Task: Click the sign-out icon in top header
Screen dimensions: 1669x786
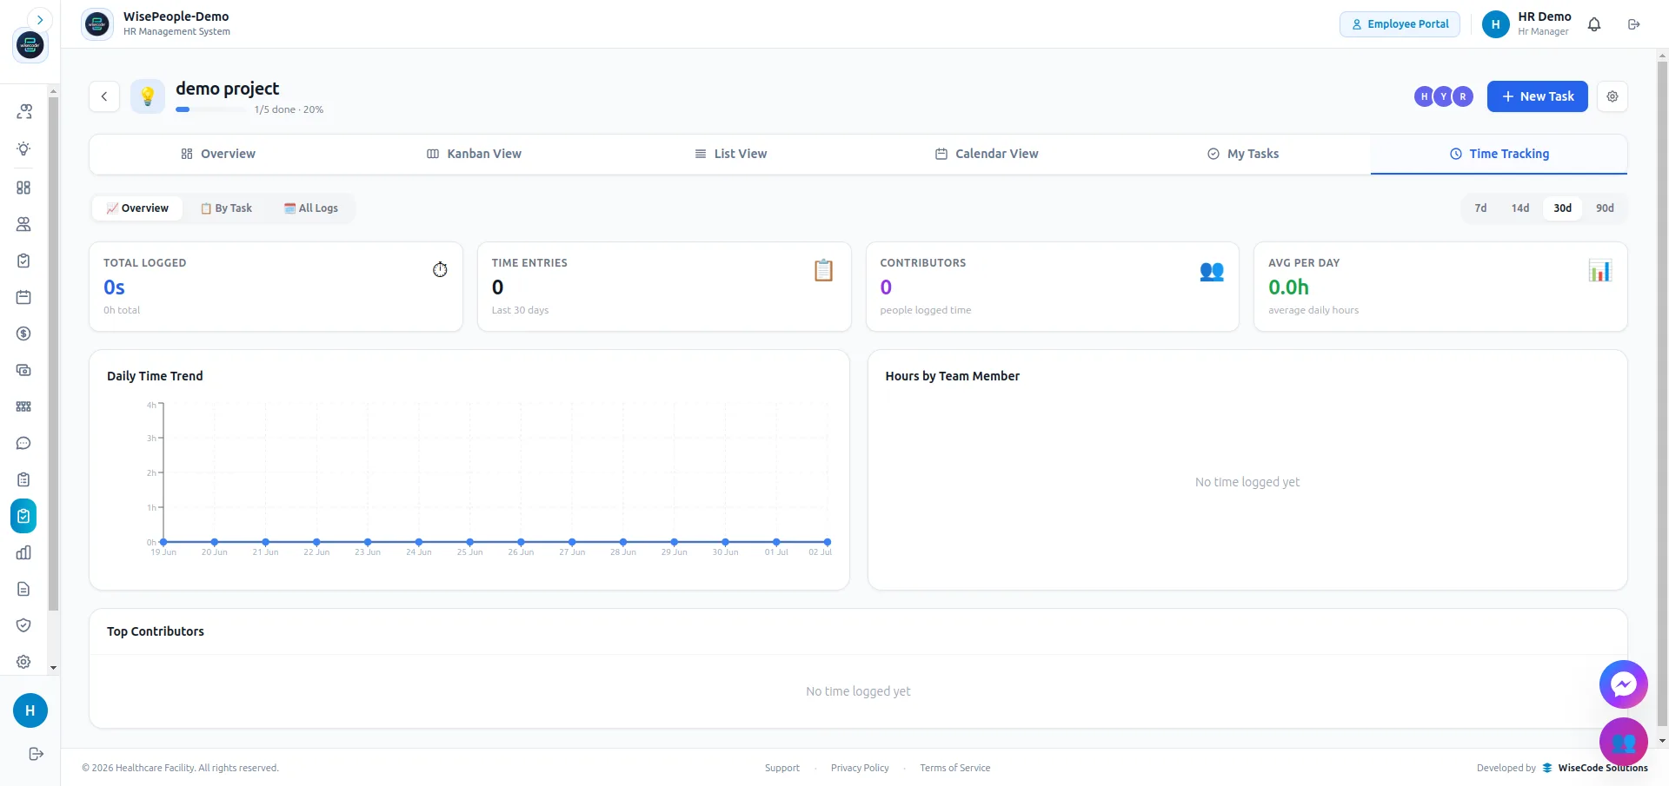Action: [x=1634, y=24]
